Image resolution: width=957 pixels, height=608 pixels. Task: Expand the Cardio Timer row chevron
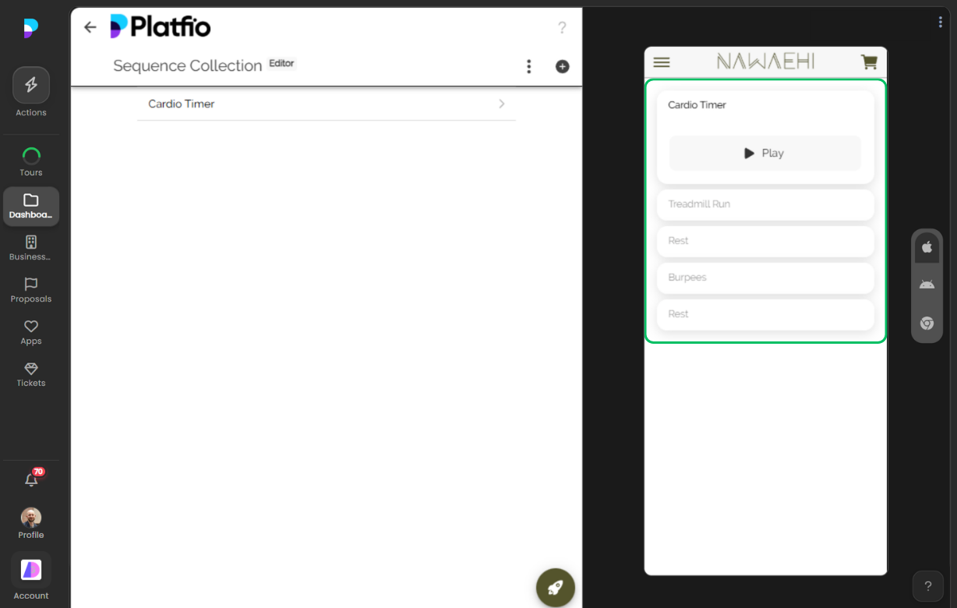click(x=501, y=104)
